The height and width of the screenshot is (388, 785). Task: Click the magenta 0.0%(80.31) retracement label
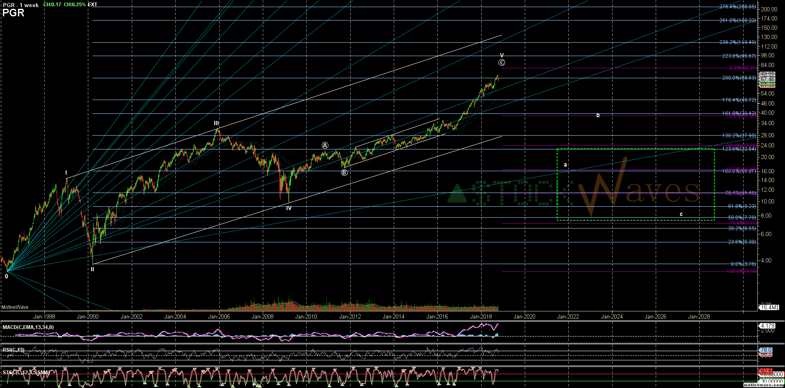[x=743, y=68]
